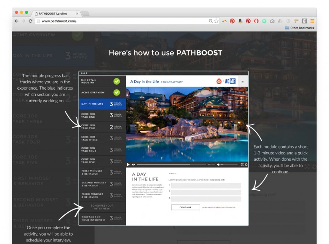The width and height of the screenshot is (329, 244).
Task: Enter fullscreen mode on the video
Action: [242, 164]
